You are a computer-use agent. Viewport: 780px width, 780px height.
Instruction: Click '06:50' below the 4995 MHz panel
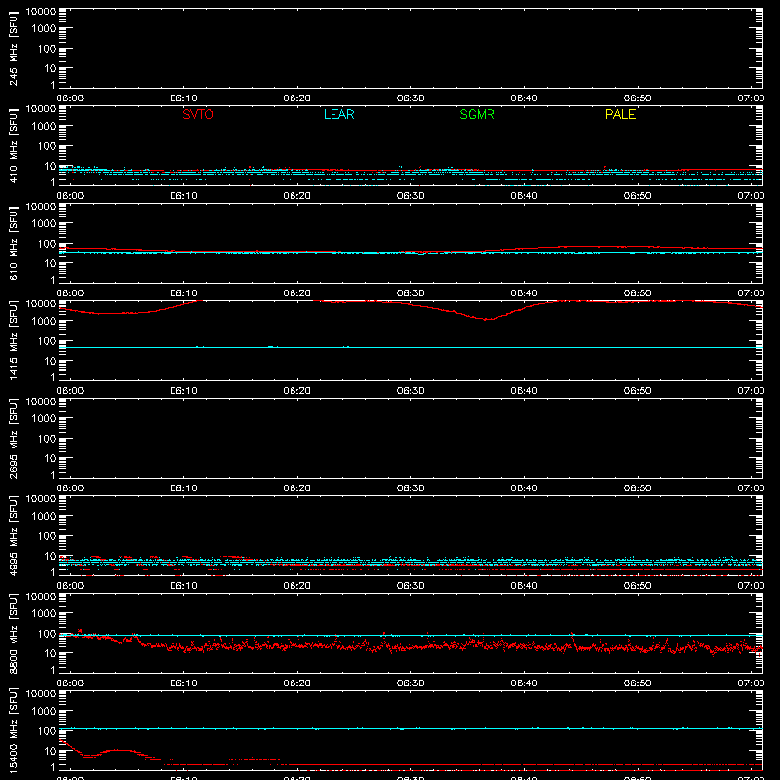pos(638,586)
